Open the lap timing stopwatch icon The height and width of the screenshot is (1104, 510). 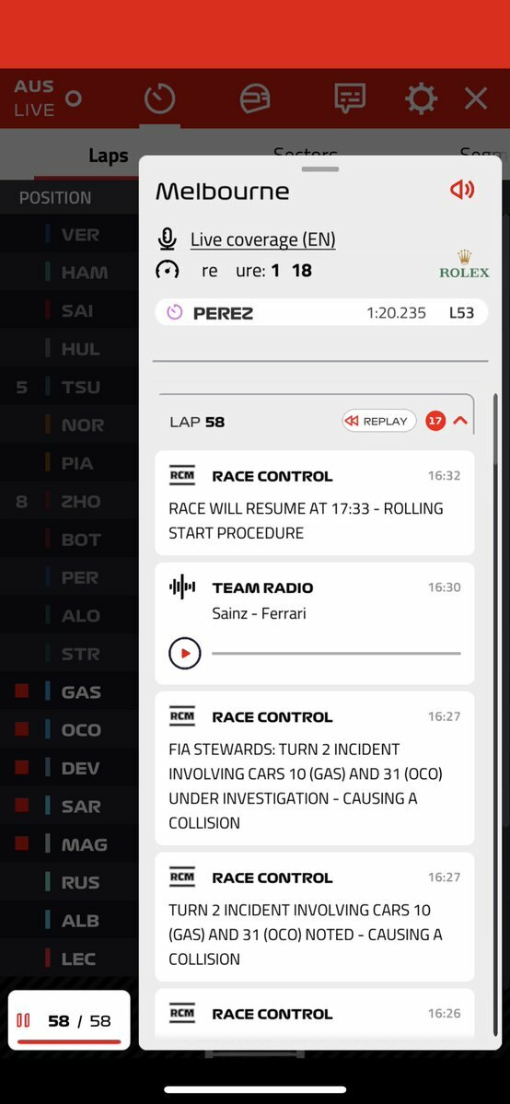pos(160,99)
